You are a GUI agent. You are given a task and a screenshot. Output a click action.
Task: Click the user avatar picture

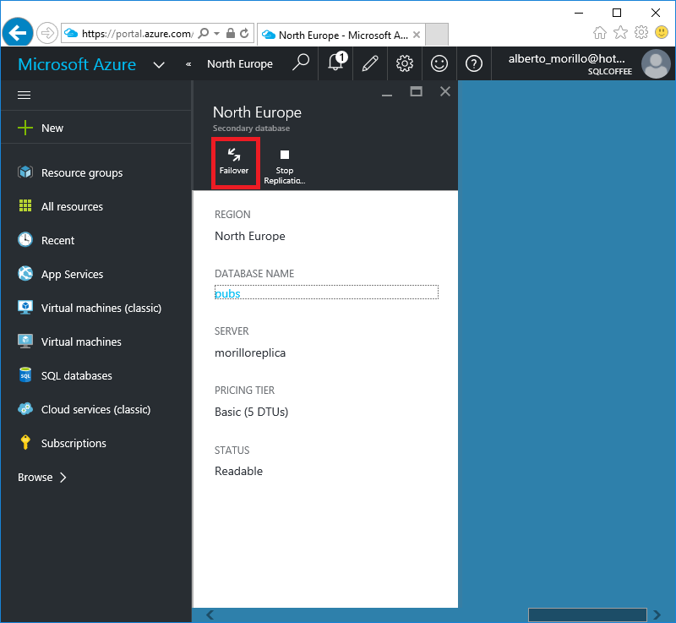656,63
